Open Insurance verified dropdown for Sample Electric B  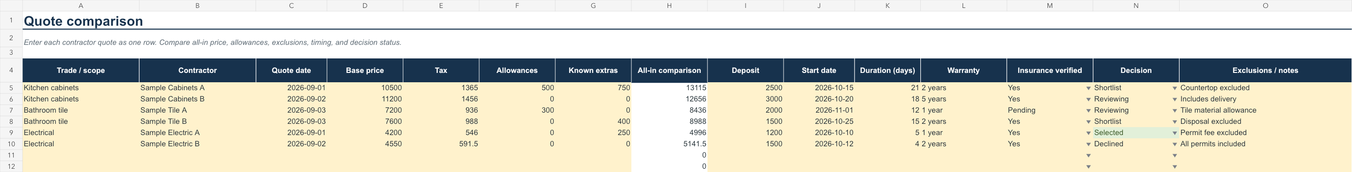pyautogui.click(x=1088, y=144)
